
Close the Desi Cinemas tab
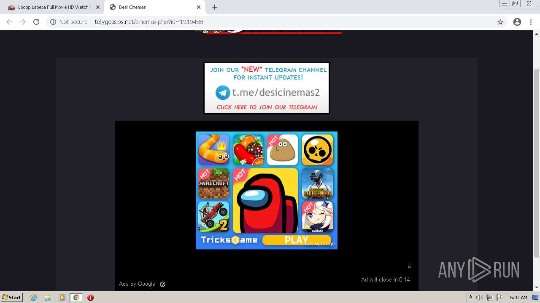(x=199, y=7)
